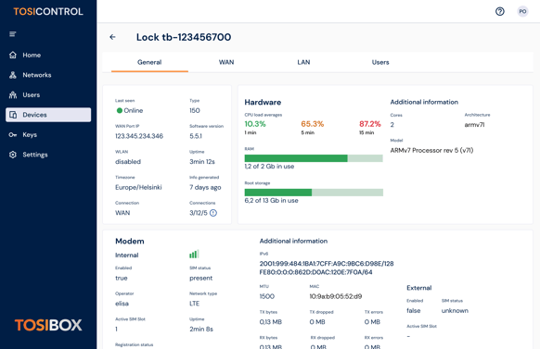
Task: Click the Keys key icon
Action: point(13,134)
